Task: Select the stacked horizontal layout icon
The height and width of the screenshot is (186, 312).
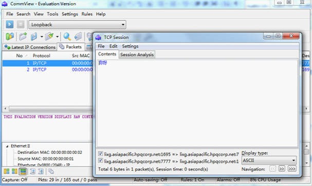Action: click(x=23, y=171)
